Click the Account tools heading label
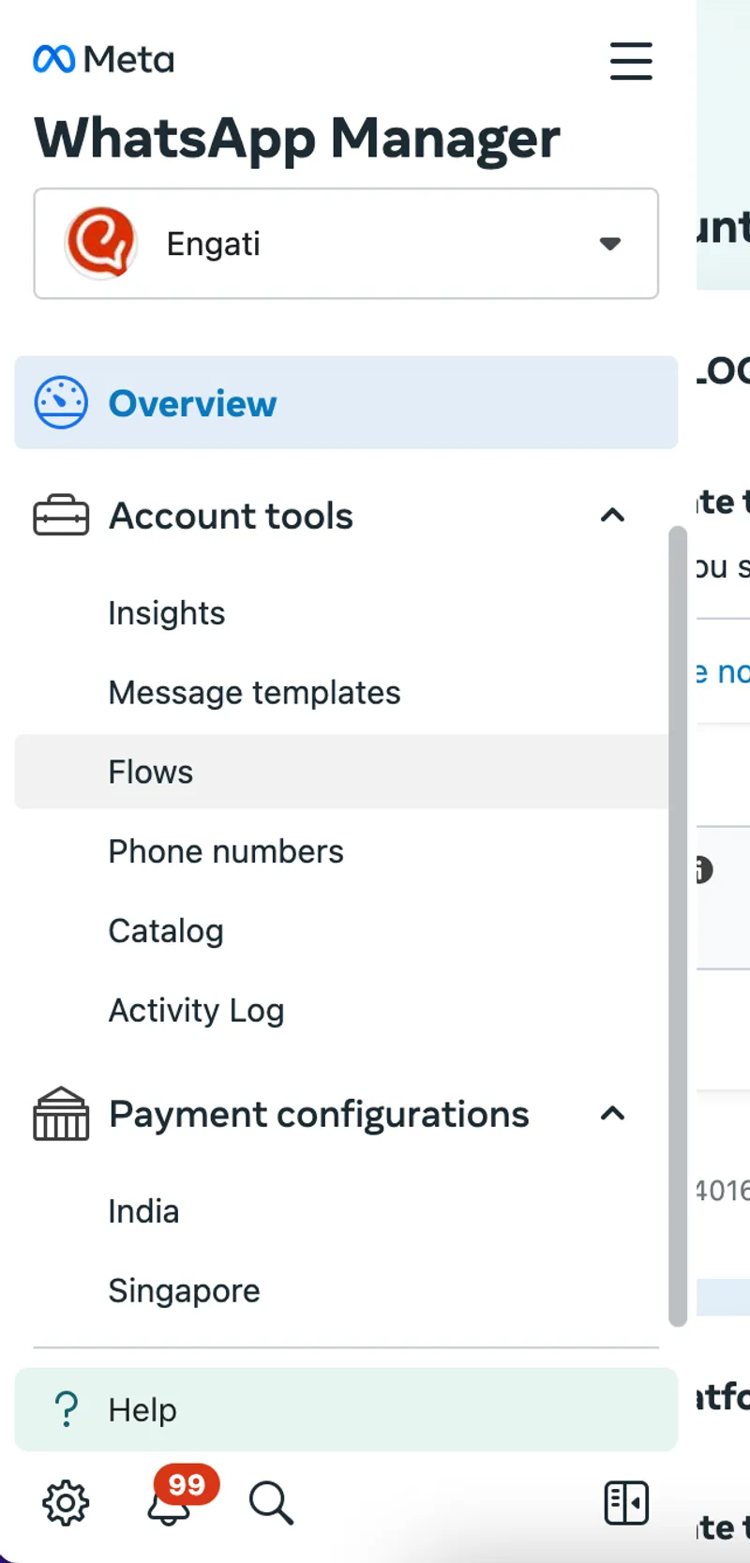The height and width of the screenshot is (1563, 750). pyautogui.click(x=231, y=516)
